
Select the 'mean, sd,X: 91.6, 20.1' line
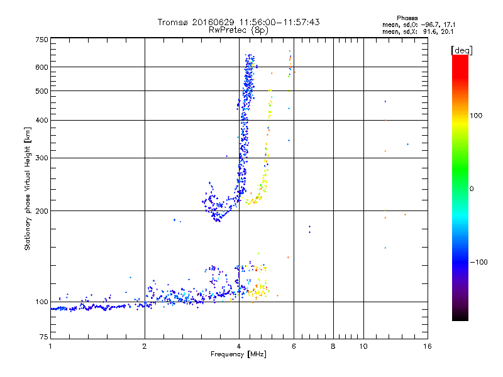click(417, 31)
